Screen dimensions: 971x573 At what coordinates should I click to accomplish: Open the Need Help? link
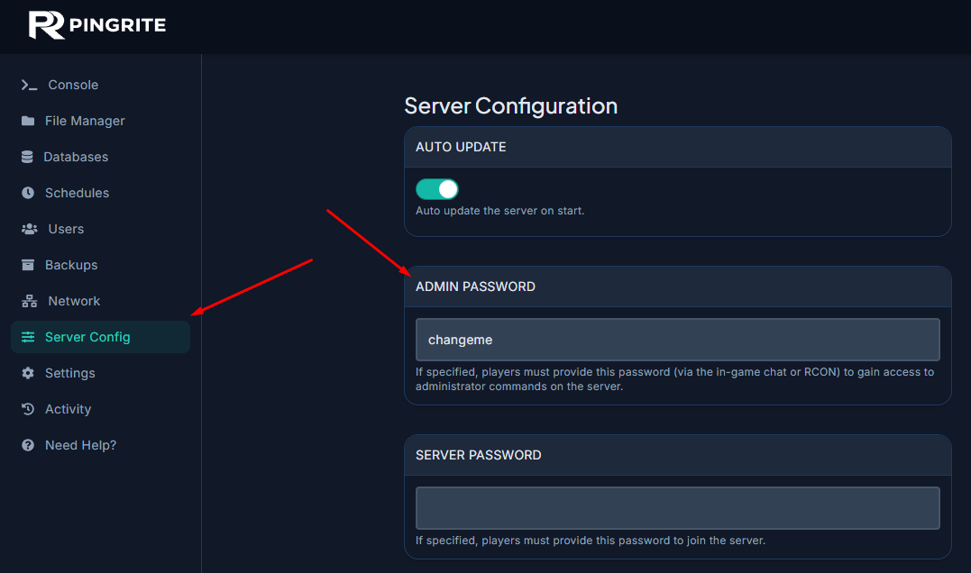point(81,445)
